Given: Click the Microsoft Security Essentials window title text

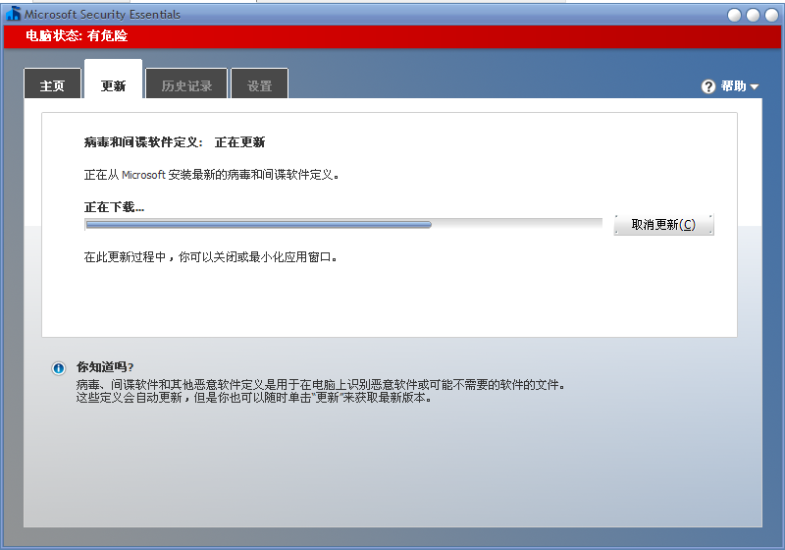Looking at the screenshot, I should click(x=103, y=15).
